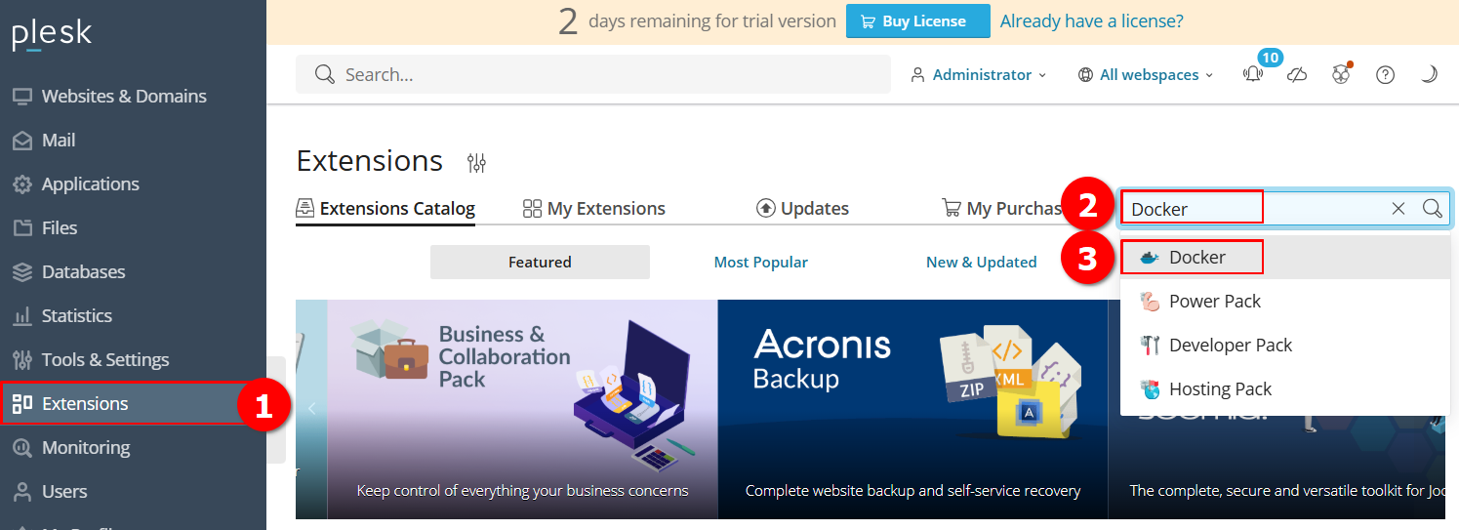Click the Updates tab arrow icon
The width and height of the screenshot is (1459, 530).
766,208
